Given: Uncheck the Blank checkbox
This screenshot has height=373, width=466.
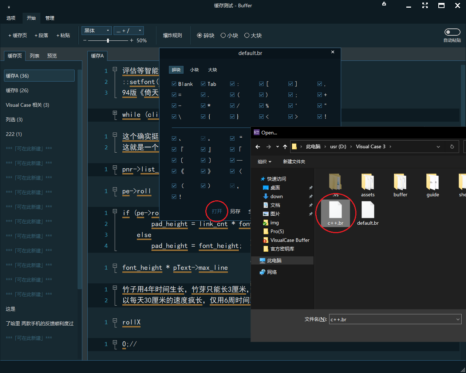Looking at the screenshot, I should click(x=174, y=84).
